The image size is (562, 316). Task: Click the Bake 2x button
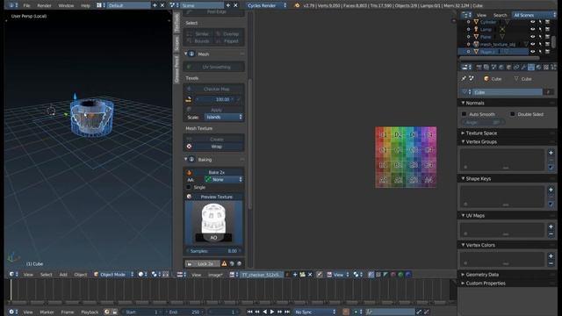pos(217,172)
